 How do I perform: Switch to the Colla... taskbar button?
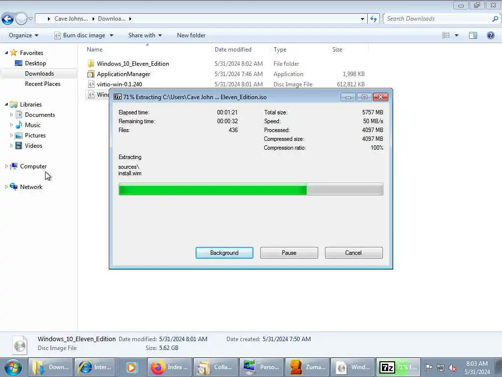[x=216, y=367]
